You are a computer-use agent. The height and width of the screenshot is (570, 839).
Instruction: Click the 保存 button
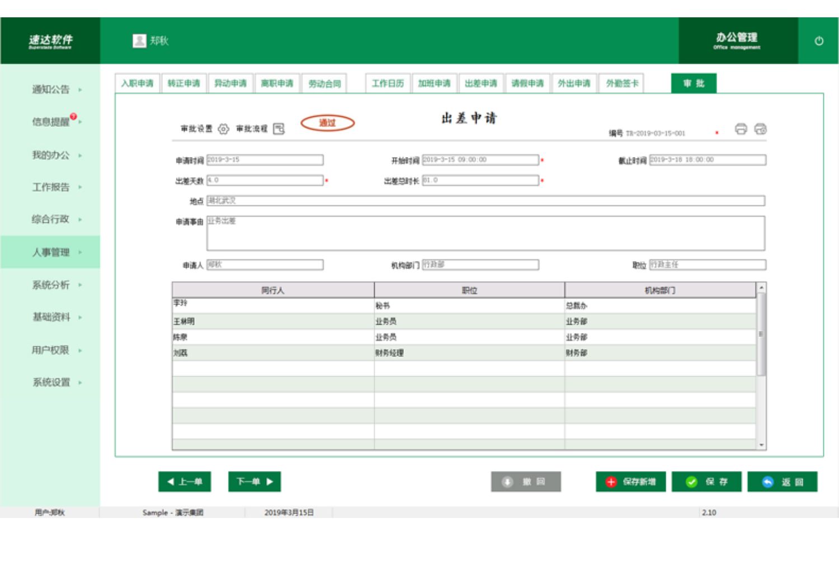tap(706, 482)
